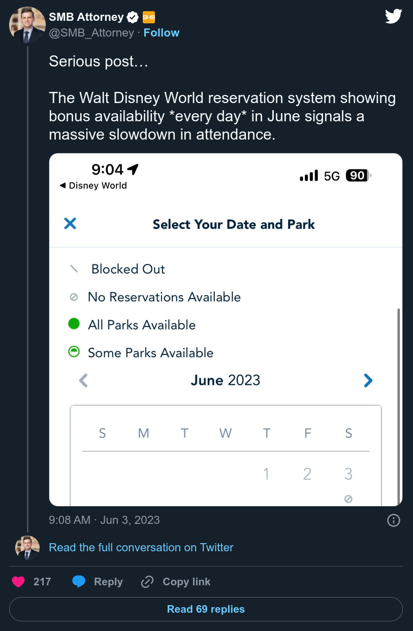Click the Read 69 replies button
Screen dimensions: 413x631
click(206, 609)
